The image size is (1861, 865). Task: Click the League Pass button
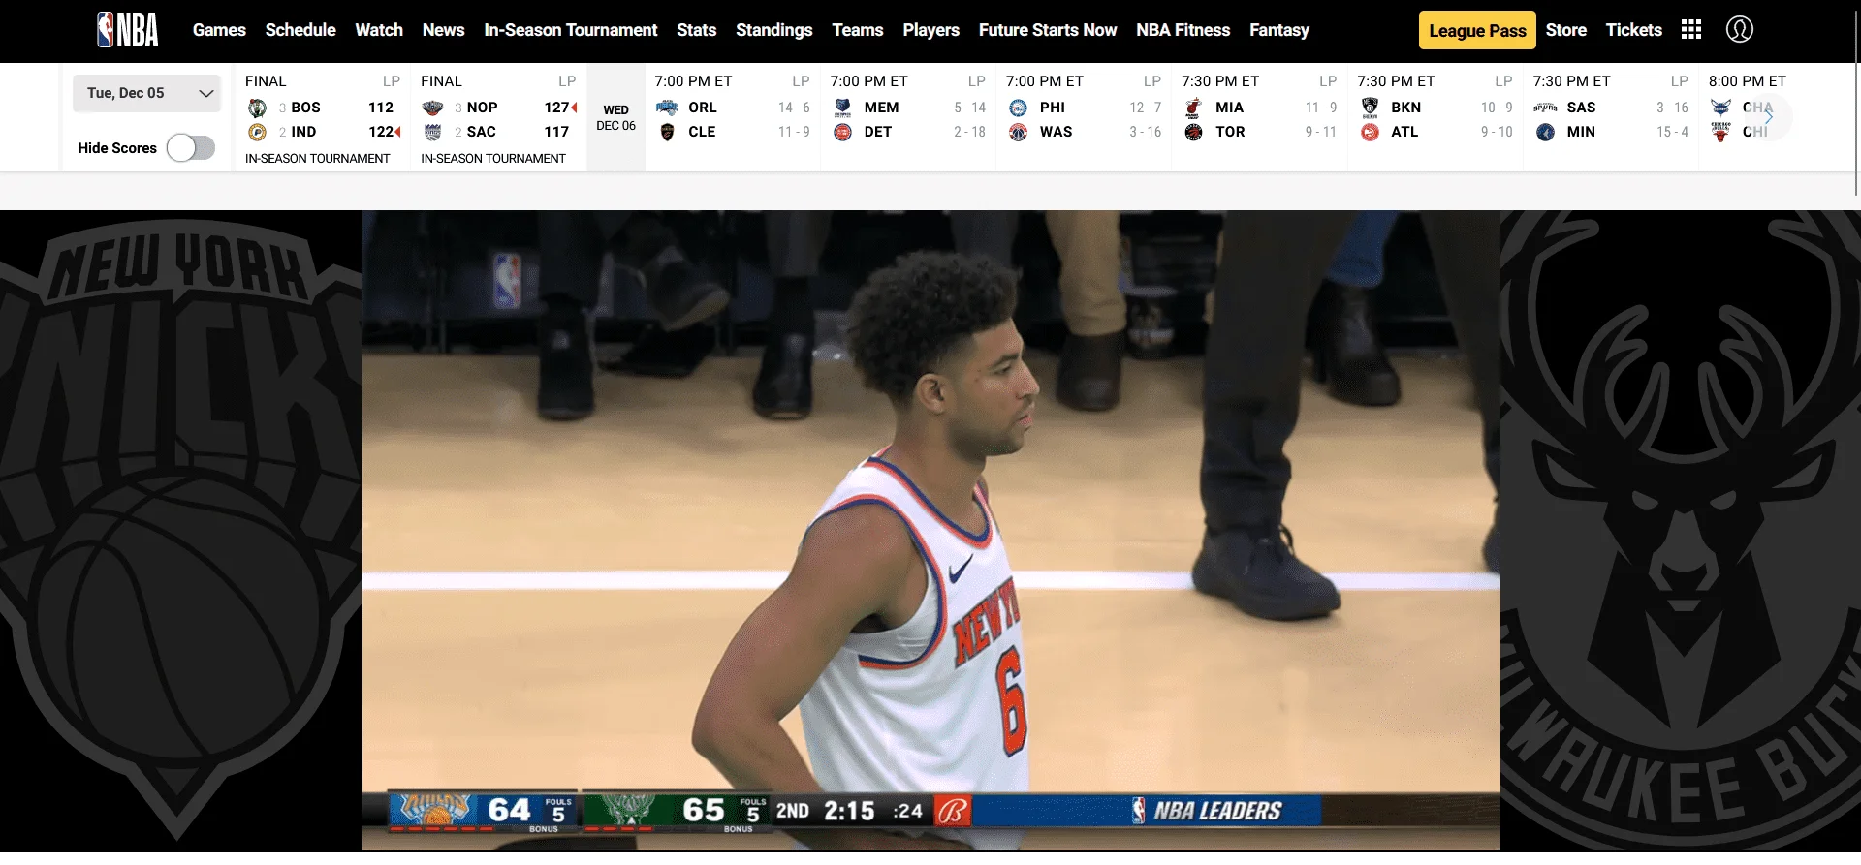1477,30
